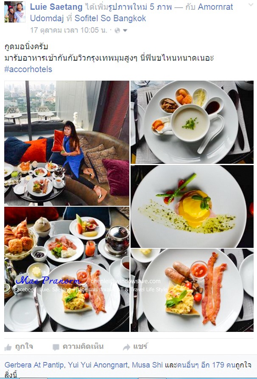Click the แชร์ share button

[140, 347]
